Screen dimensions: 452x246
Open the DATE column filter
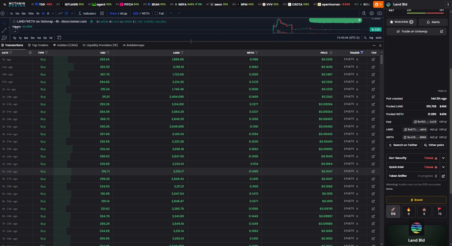click(11, 53)
